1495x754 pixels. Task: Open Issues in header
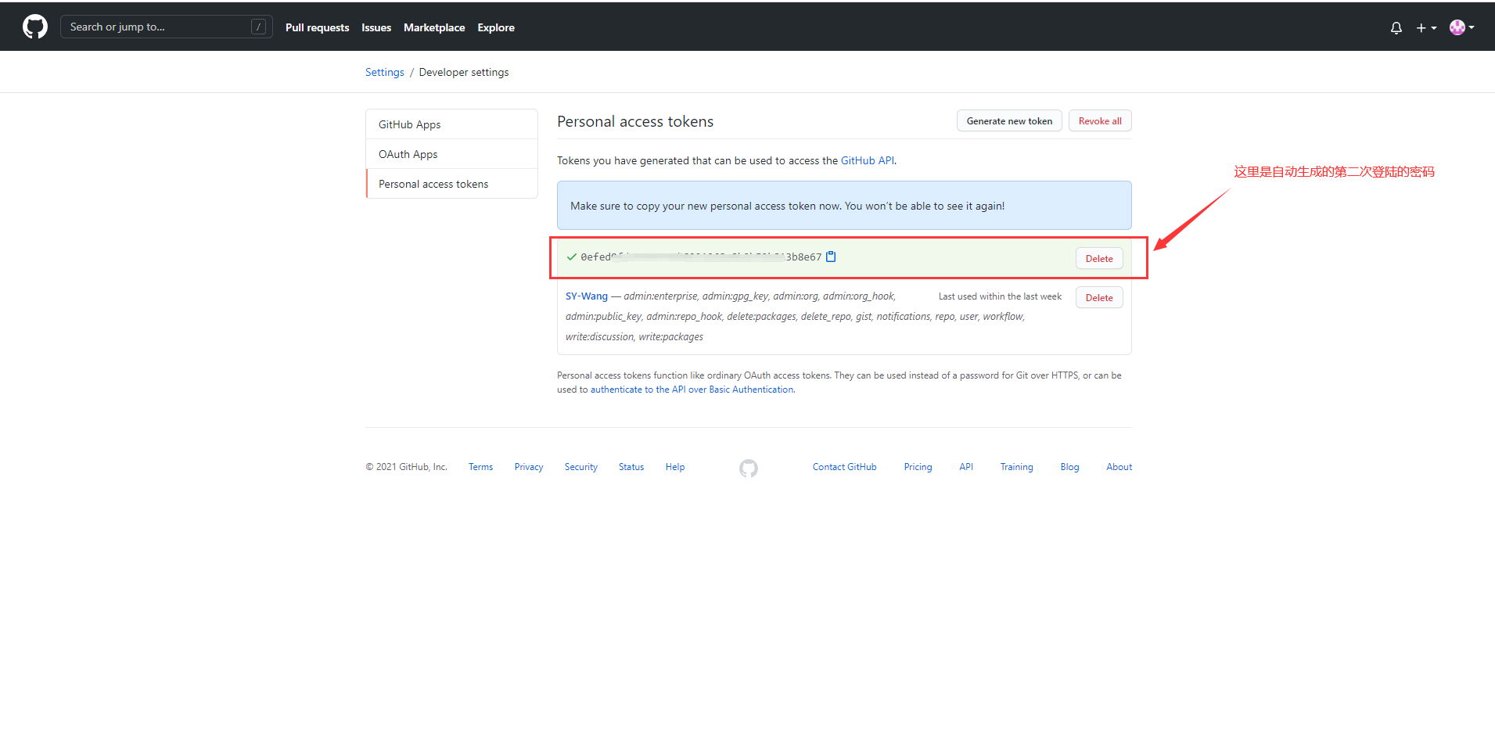tap(376, 27)
